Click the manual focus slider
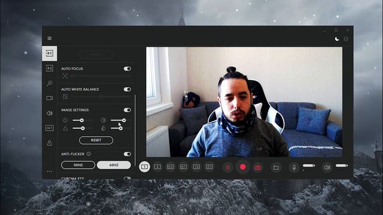This screenshot has height=215, width=383. click(101, 76)
